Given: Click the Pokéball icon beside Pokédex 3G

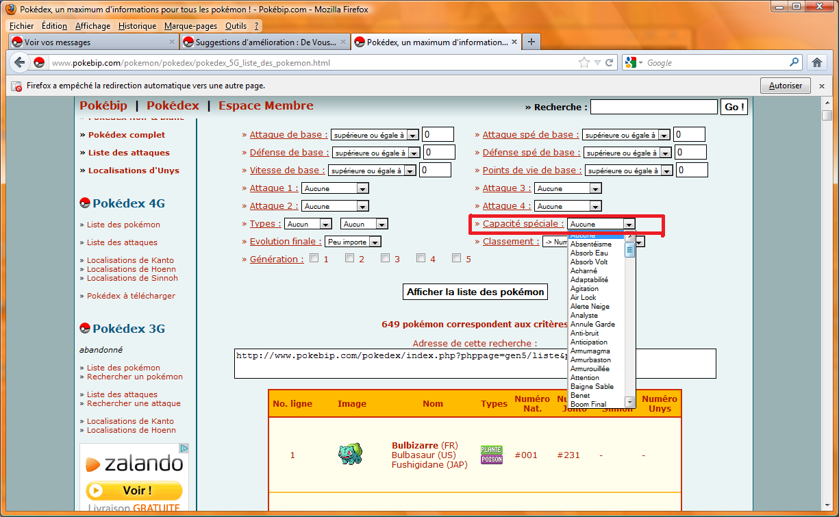Looking at the screenshot, I should click(x=85, y=329).
